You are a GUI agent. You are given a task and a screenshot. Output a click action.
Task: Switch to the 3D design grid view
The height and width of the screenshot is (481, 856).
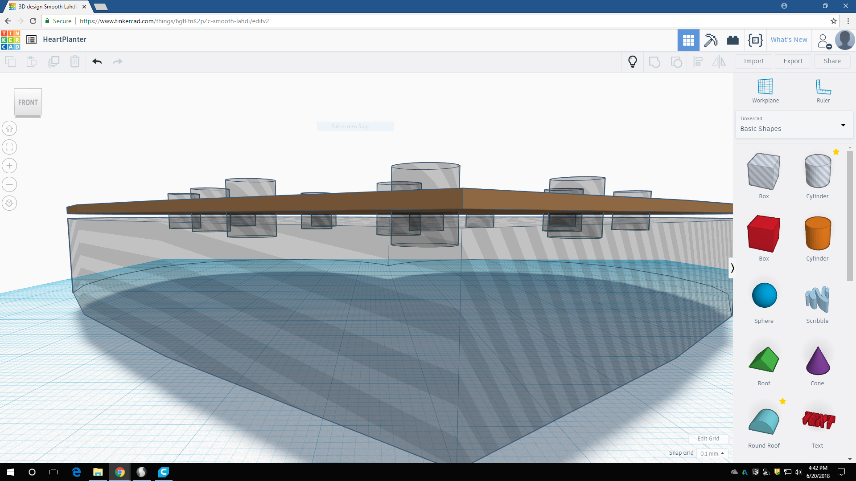[688, 40]
